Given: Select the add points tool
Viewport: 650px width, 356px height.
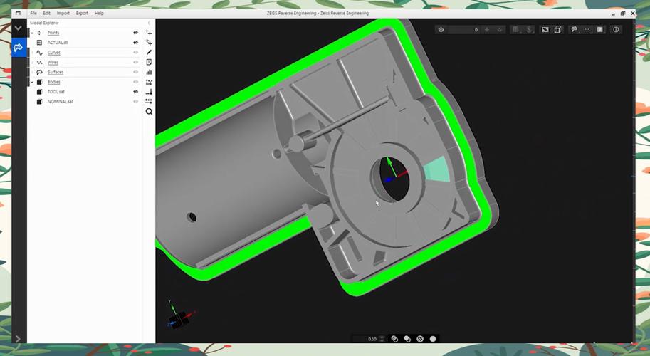Looking at the screenshot, I should 149,33.
